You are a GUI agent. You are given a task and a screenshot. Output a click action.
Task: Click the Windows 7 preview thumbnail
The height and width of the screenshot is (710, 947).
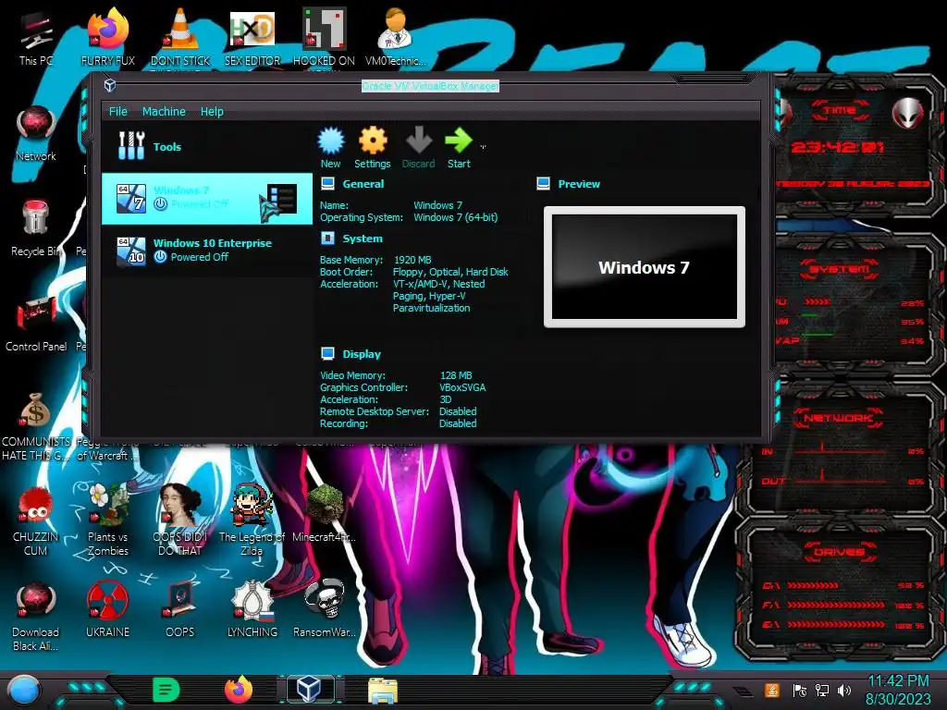(x=645, y=267)
